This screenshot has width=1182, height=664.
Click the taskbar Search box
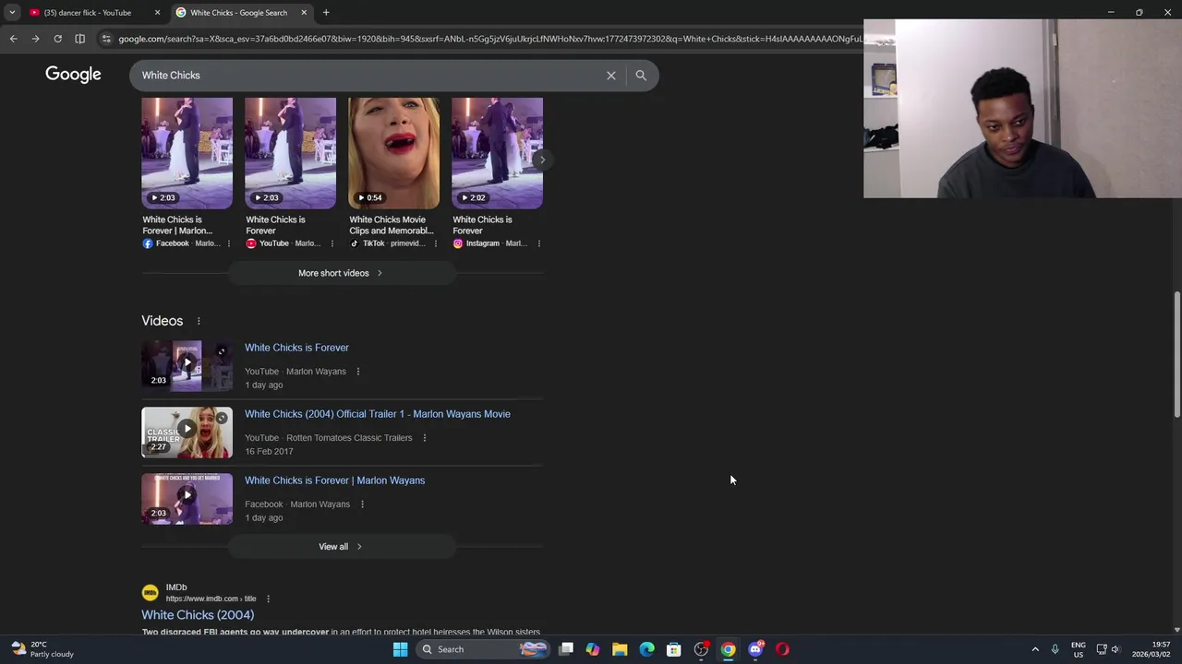click(x=482, y=649)
